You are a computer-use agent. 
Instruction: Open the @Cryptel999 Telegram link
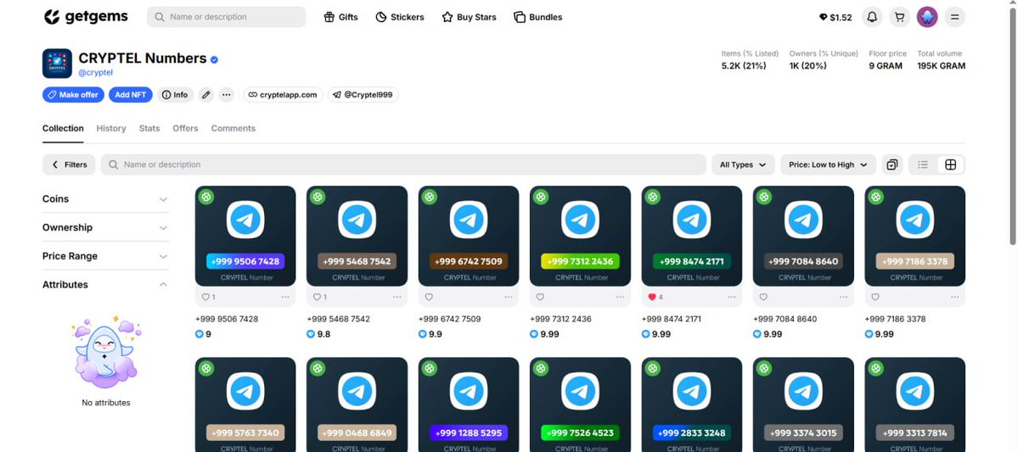click(363, 95)
